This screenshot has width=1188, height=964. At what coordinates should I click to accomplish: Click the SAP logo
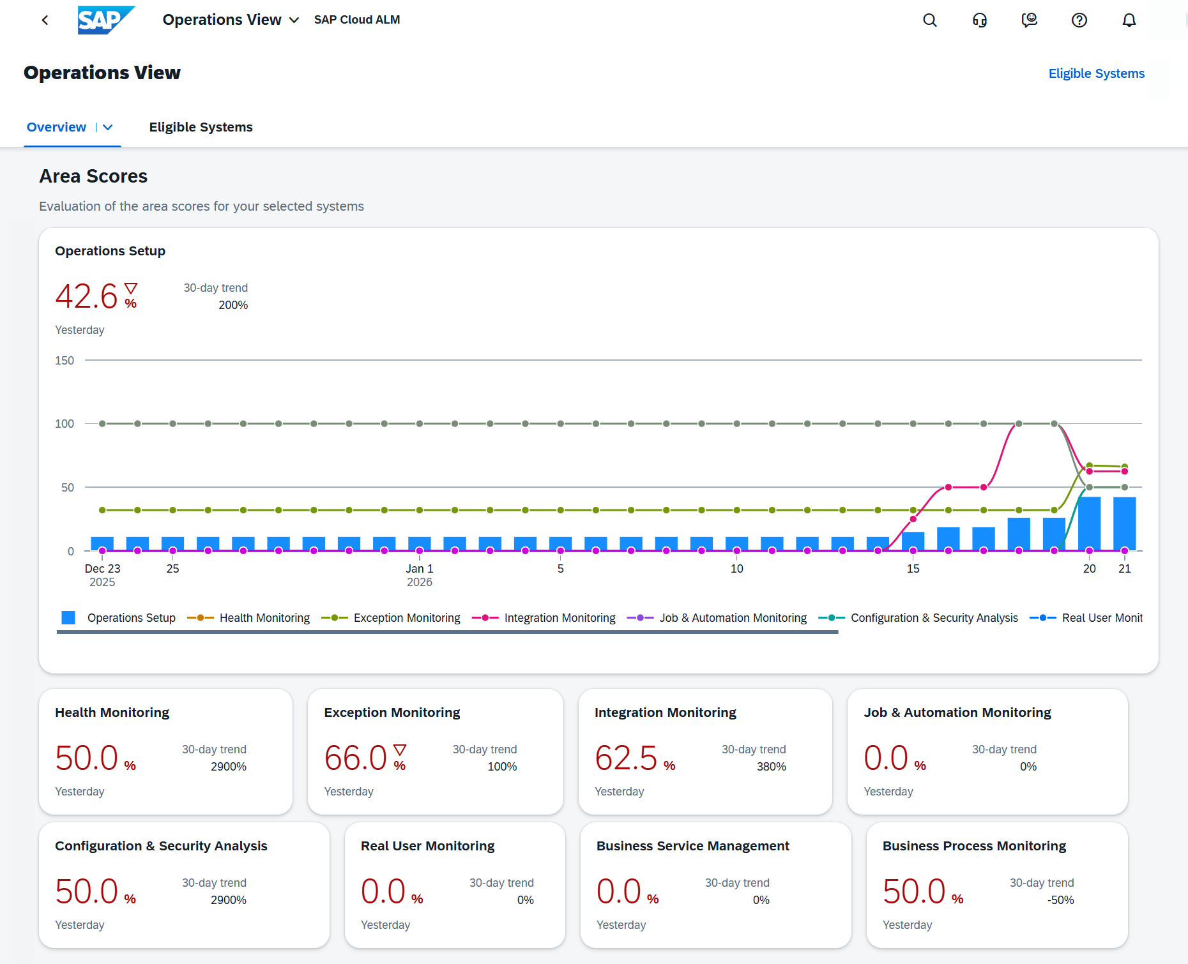click(105, 20)
